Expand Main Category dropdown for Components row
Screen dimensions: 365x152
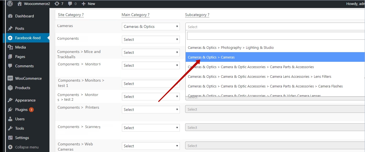151,39
